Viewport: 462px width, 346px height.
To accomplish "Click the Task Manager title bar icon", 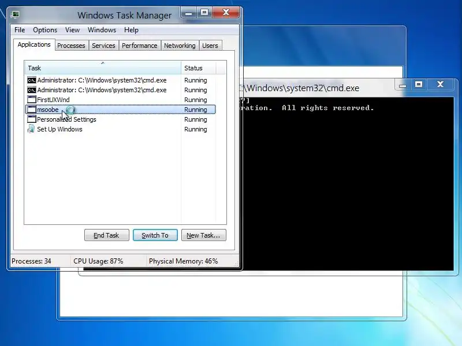I will (16, 14).
